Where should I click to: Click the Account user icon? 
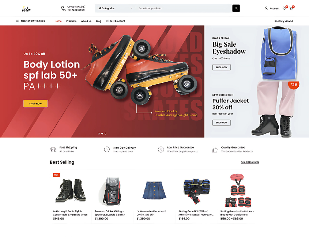[x=266, y=8]
